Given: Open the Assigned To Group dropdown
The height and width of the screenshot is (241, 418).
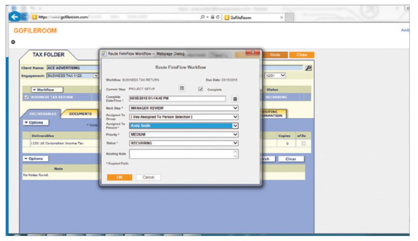Looking at the screenshot, I should click(184, 117).
